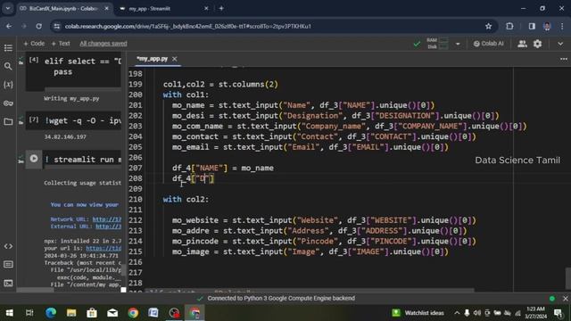Open the browser tab search dropdown
Viewport: 571px width, 321px height.
tap(8, 8)
